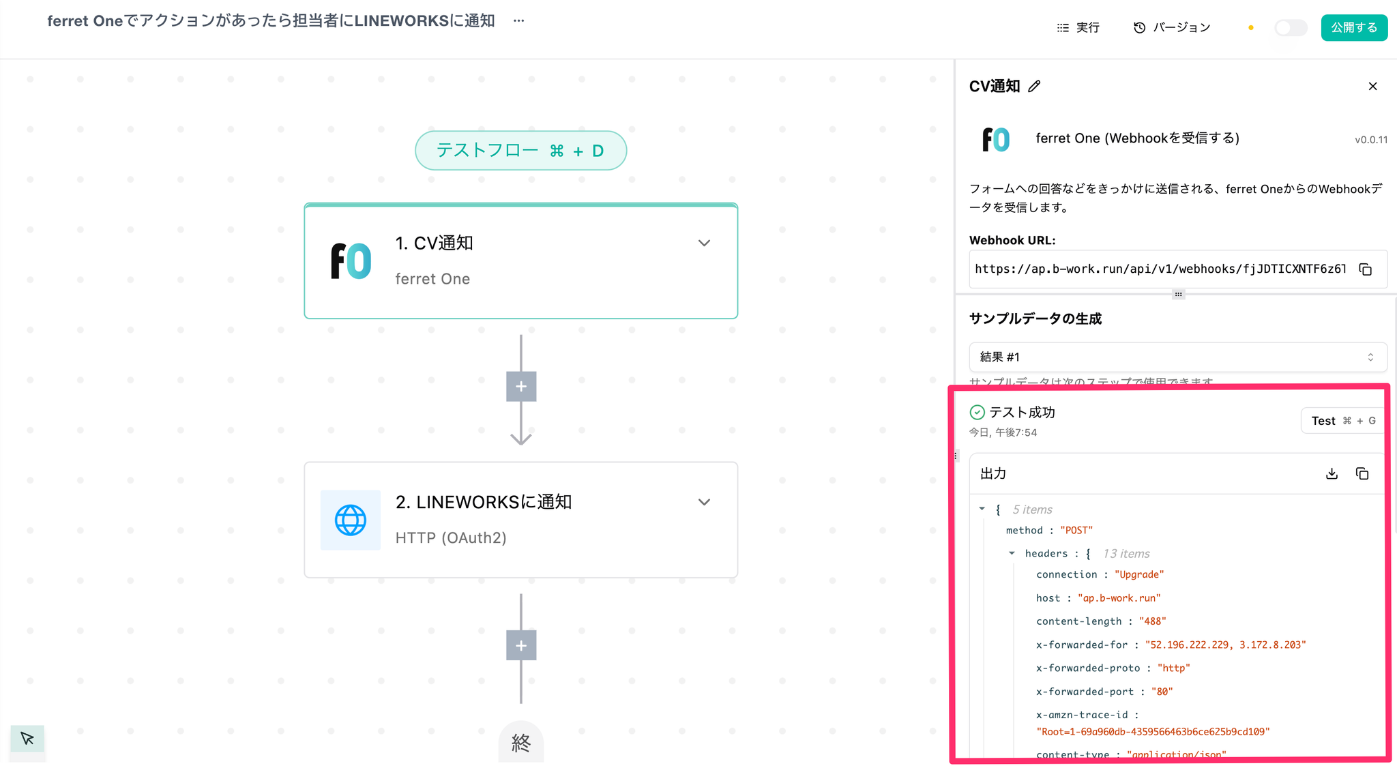Collapse the root 5 items JSON node

(x=982, y=509)
